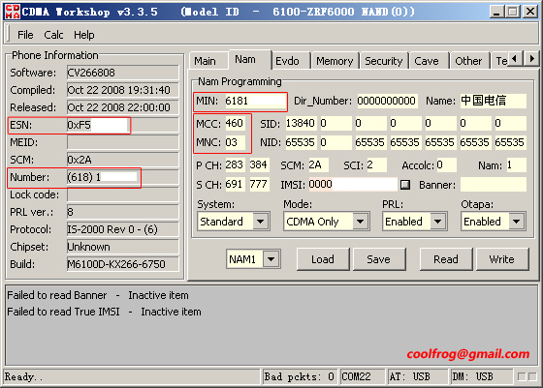This screenshot has width=543, height=388.
Task: Click the SCI field showing 2
Action: (376, 164)
